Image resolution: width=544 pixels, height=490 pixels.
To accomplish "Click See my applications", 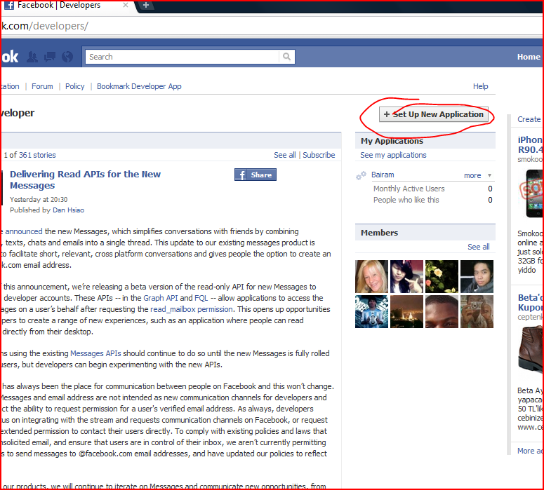I will 393,155.
